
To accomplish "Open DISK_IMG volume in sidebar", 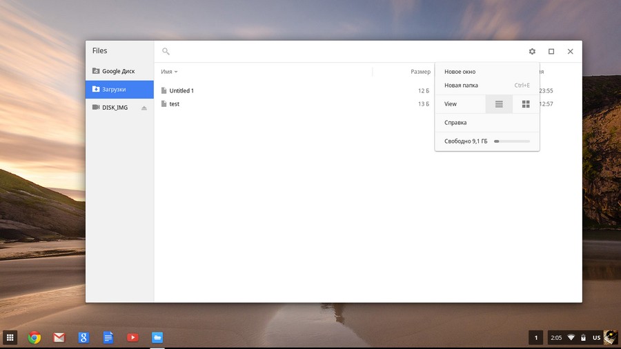I will coord(119,108).
